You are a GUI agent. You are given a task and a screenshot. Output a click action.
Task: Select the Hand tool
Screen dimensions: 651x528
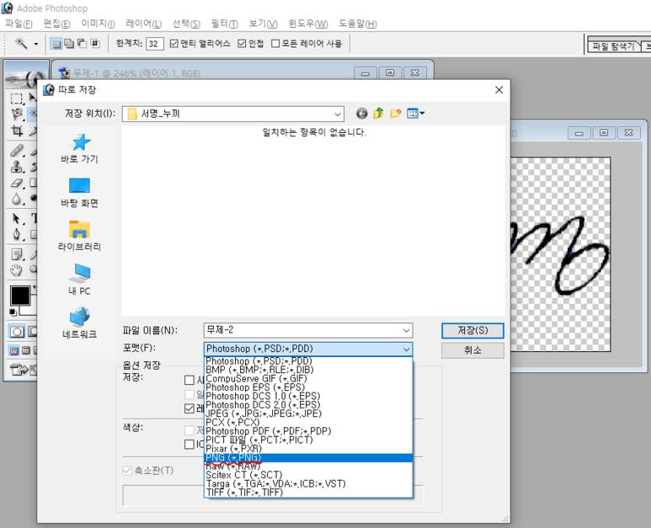17,270
